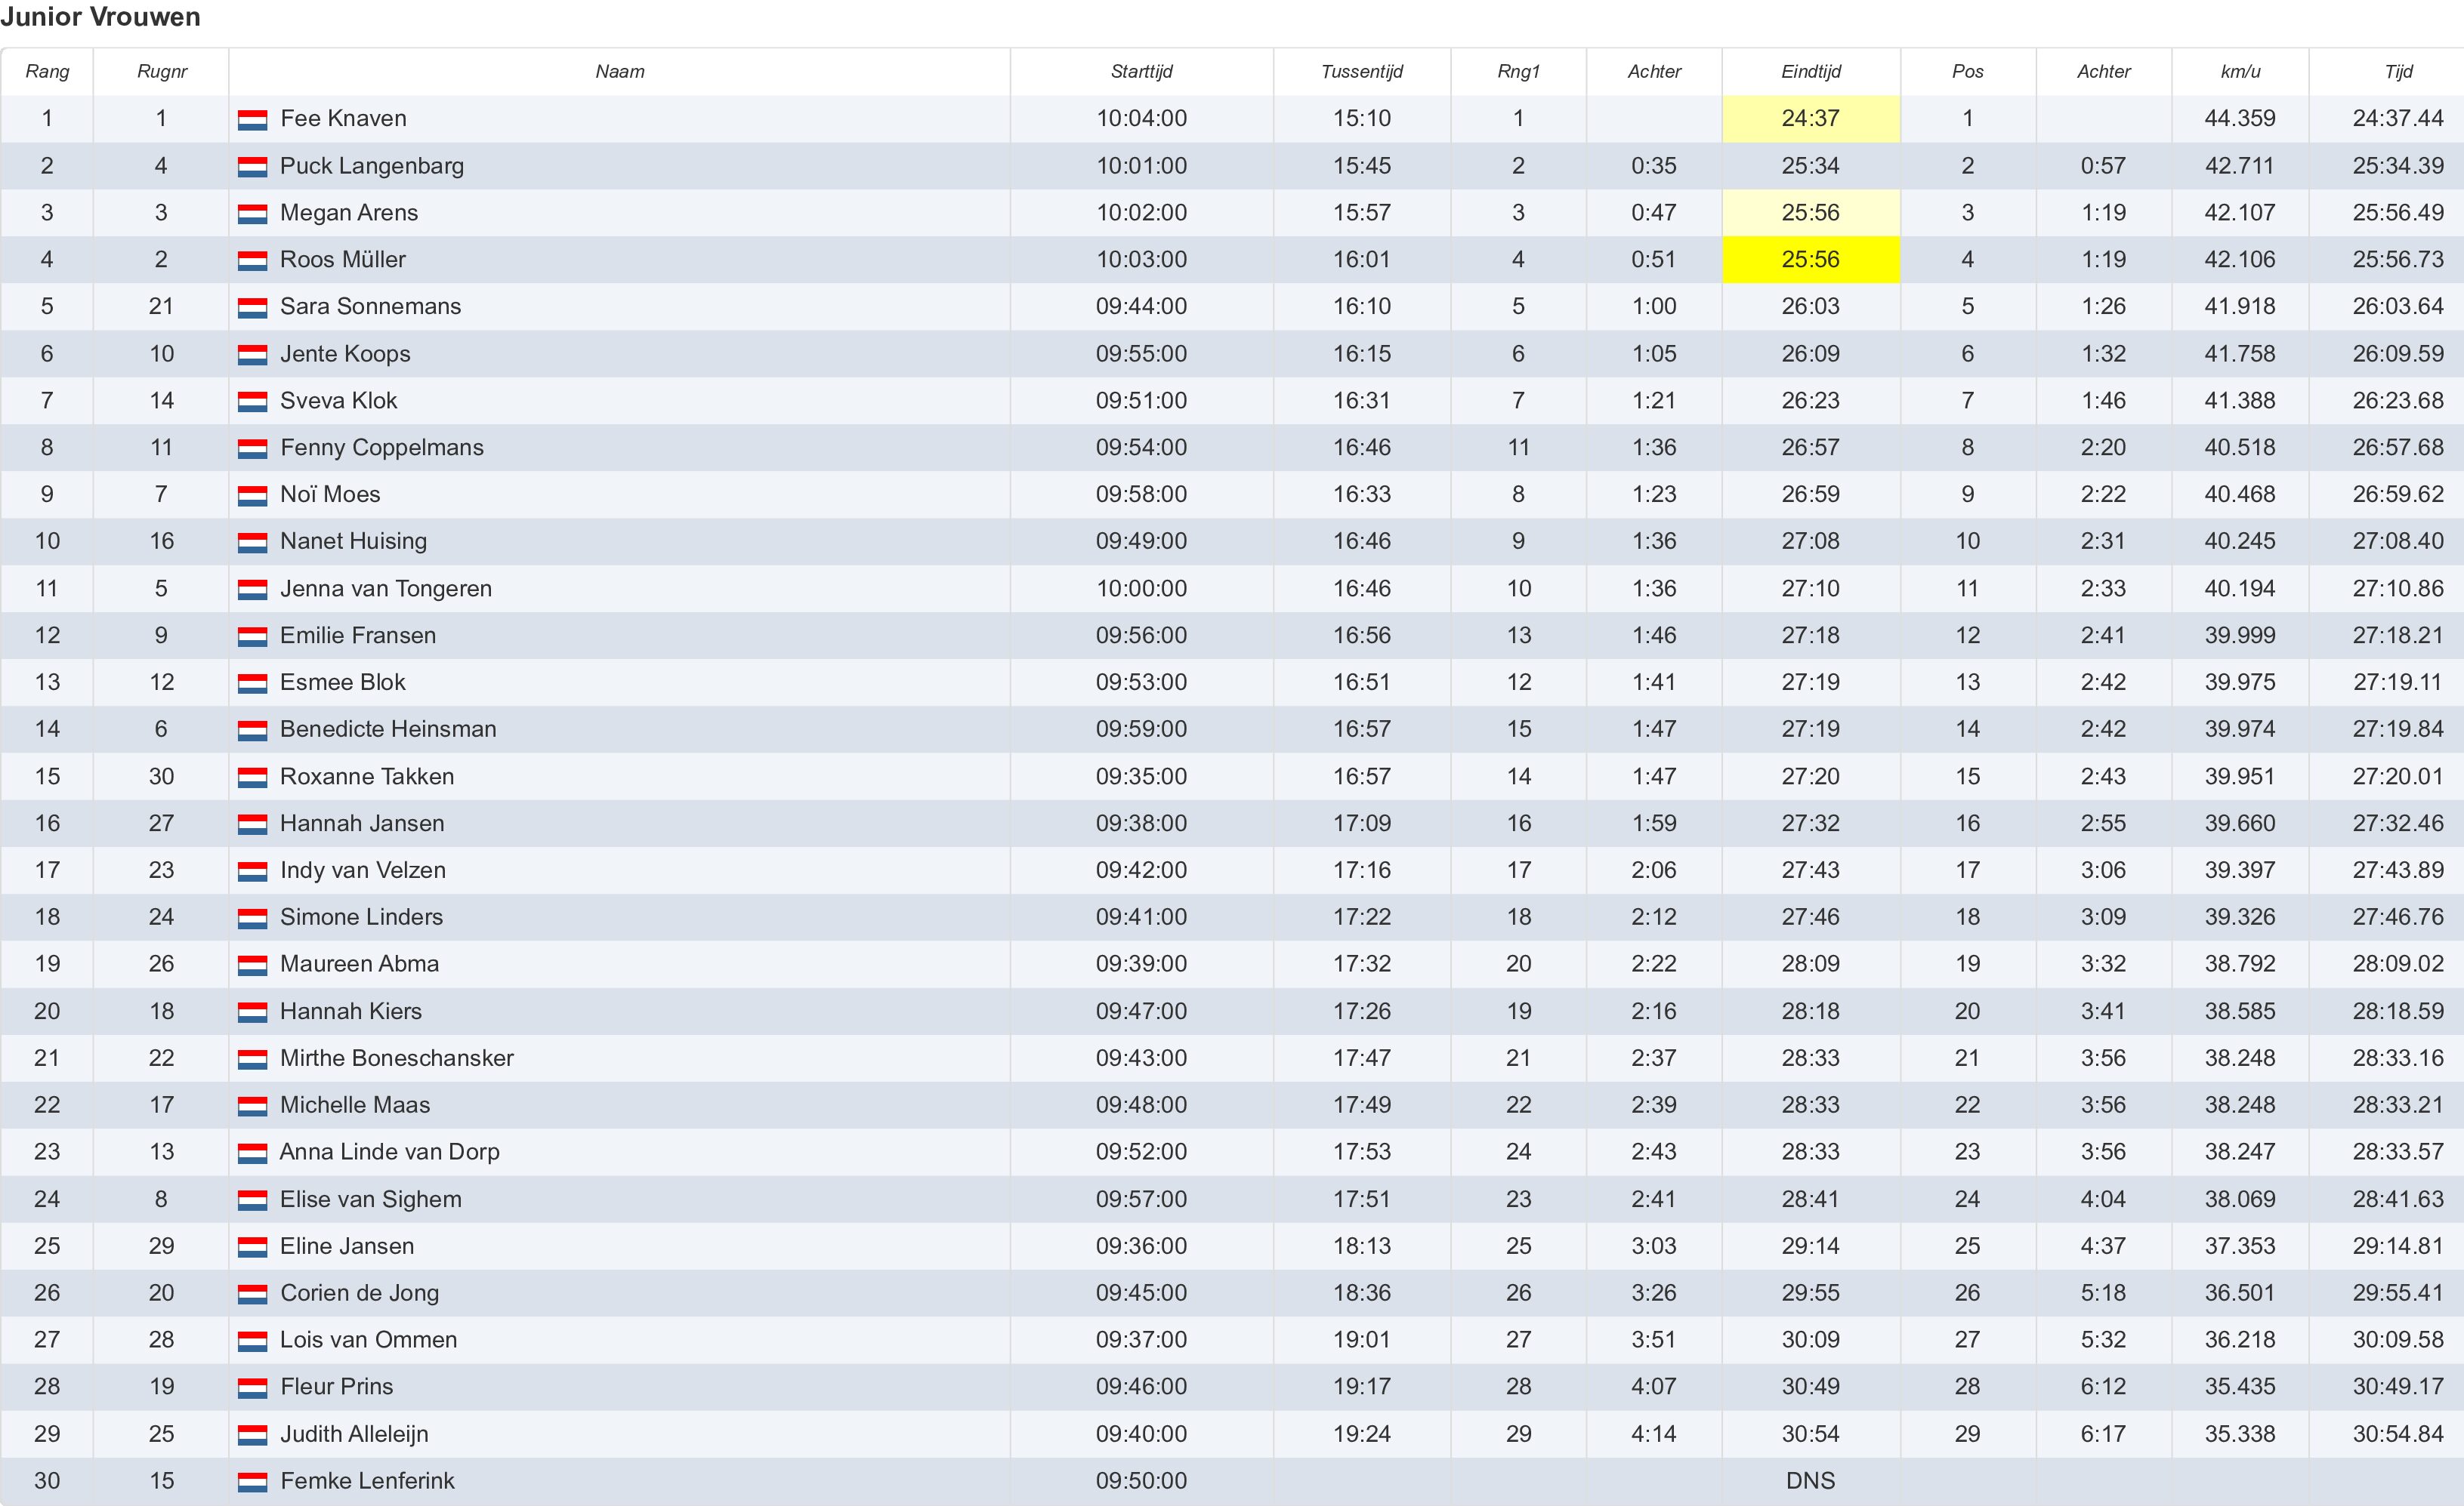Click the 6:17 Achter value
2464x1506 pixels.
point(2103,1434)
